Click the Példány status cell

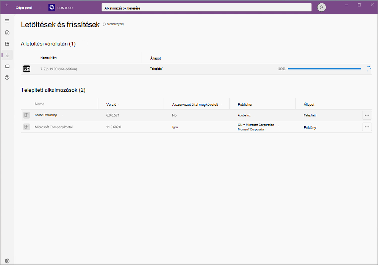[x=310, y=127]
